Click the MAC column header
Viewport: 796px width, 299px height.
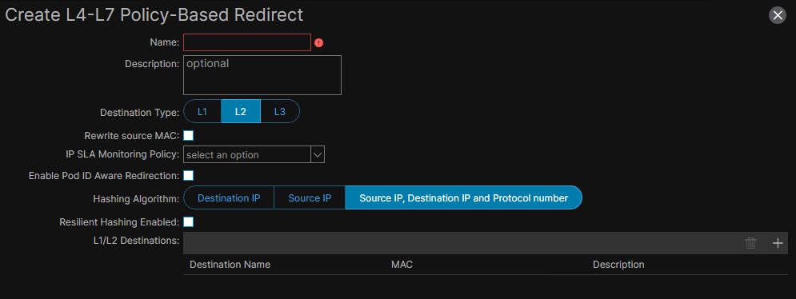point(402,265)
